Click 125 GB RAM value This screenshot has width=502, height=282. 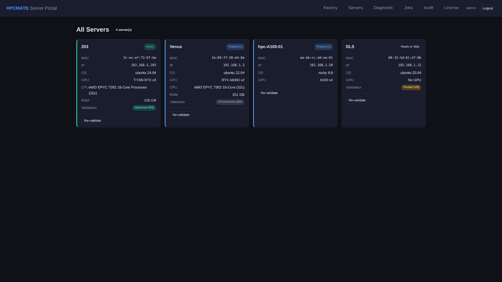pyautogui.click(x=150, y=100)
